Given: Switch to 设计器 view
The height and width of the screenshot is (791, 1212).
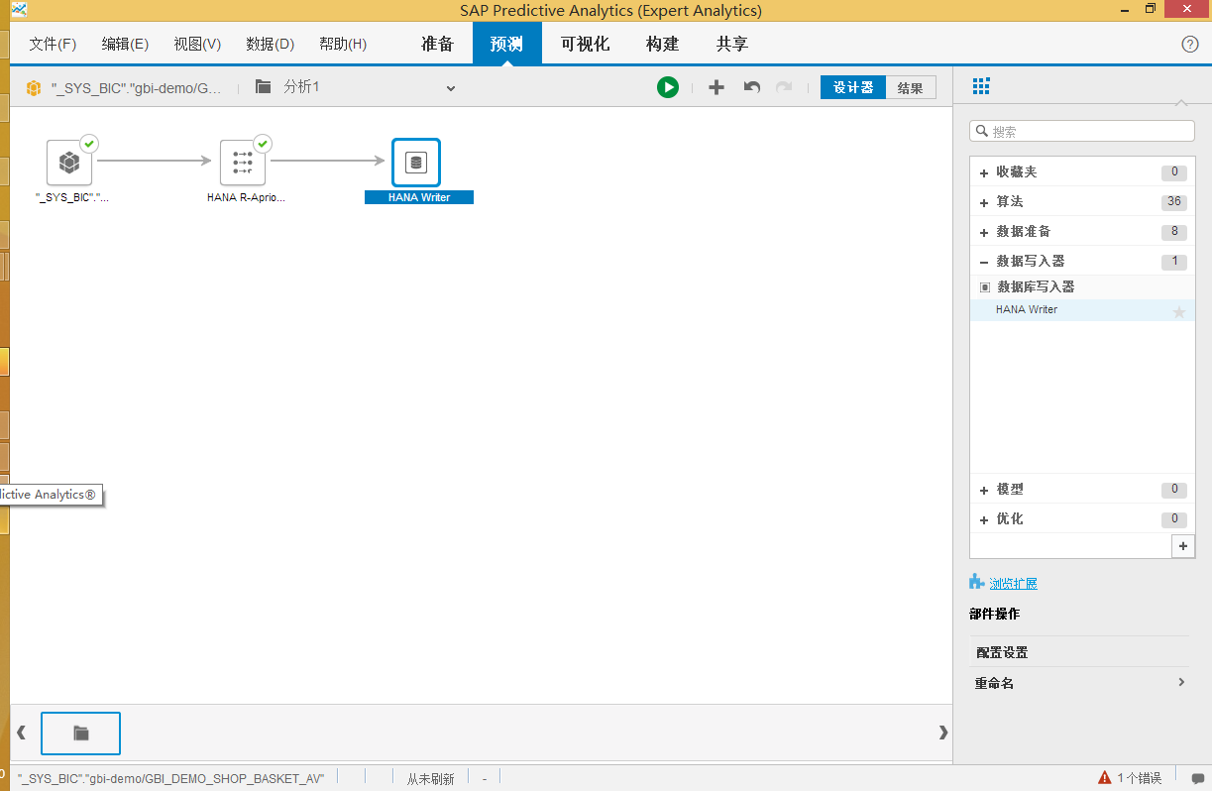Looking at the screenshot, I should coord(853,87).
